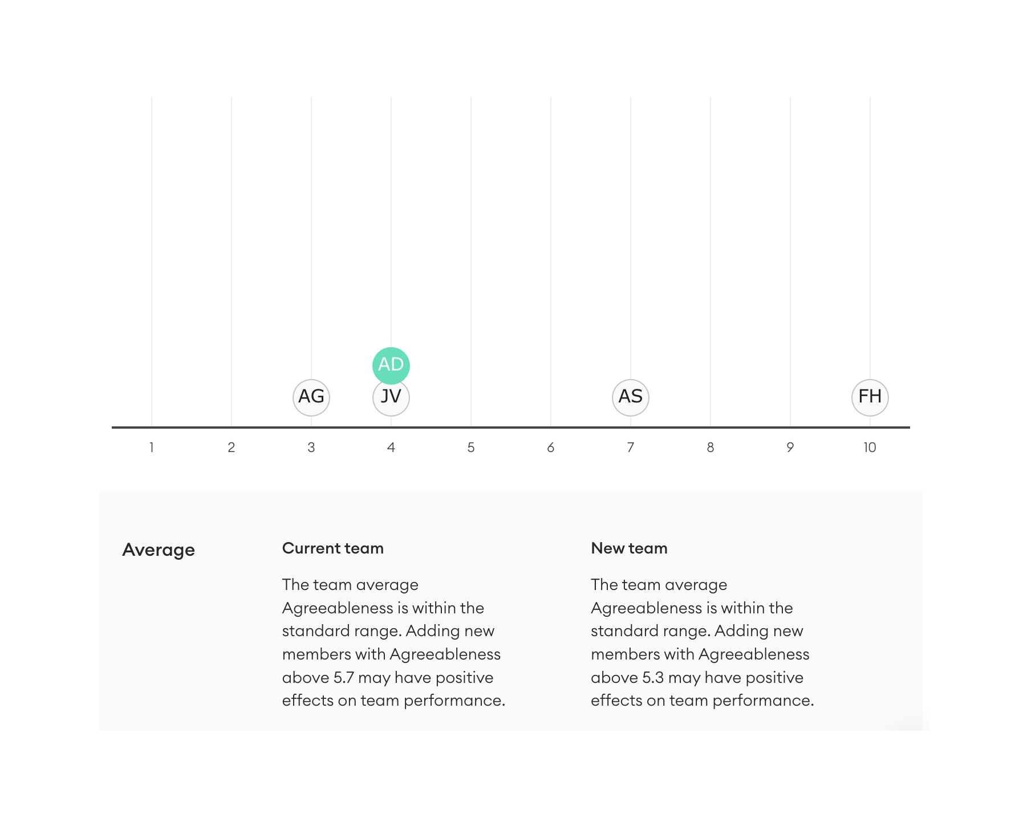Click axis label 6
Screen dimensions: 1023x822
pos(550,447)
